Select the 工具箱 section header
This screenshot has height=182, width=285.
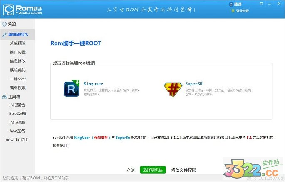click(14, 97)
